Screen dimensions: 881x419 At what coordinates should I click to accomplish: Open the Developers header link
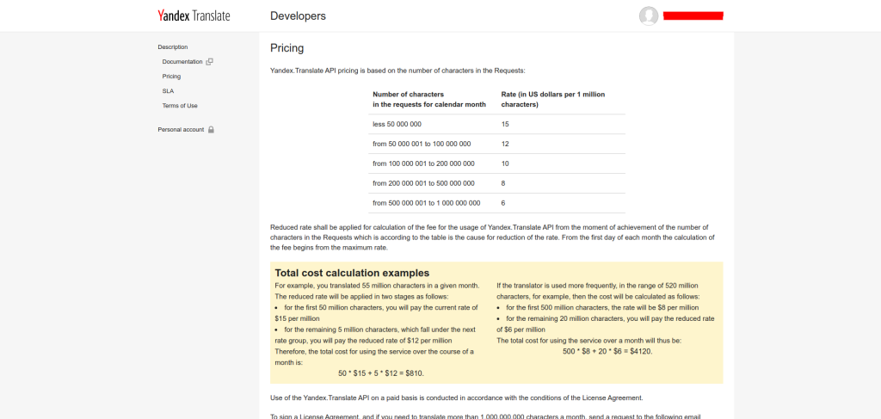point(298,15)
